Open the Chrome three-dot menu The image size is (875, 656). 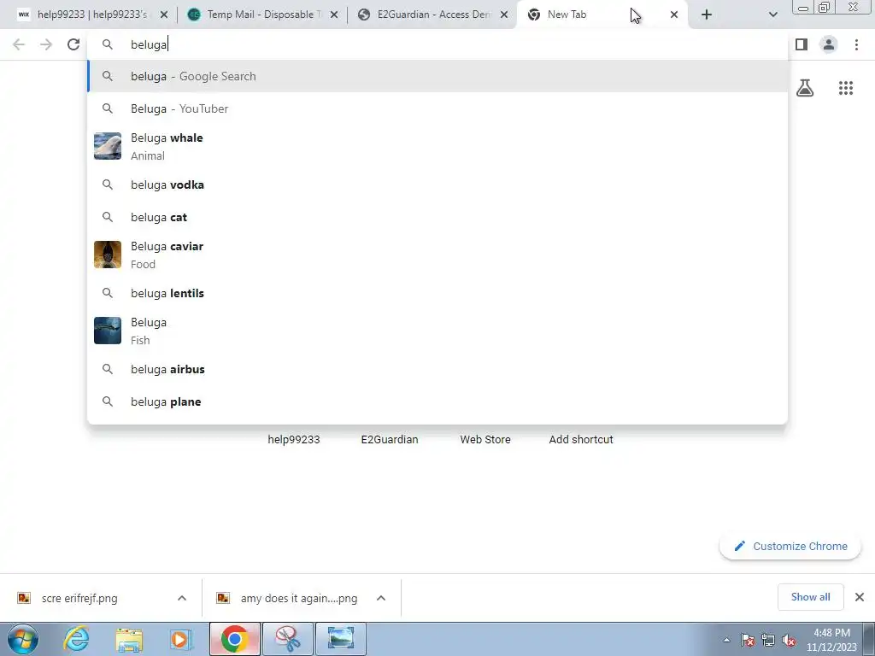[856, 44]
